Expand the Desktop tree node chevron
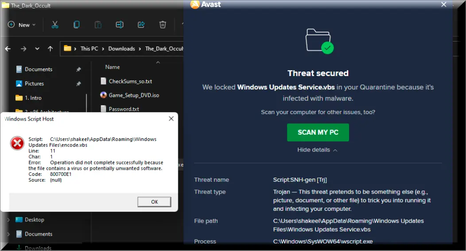Viewport: 466px width, 251px height. (x=8, y=220)
